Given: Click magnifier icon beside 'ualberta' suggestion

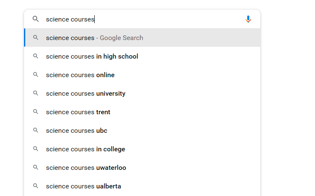Looking at the screenshot, I should (x=36, y=186).
